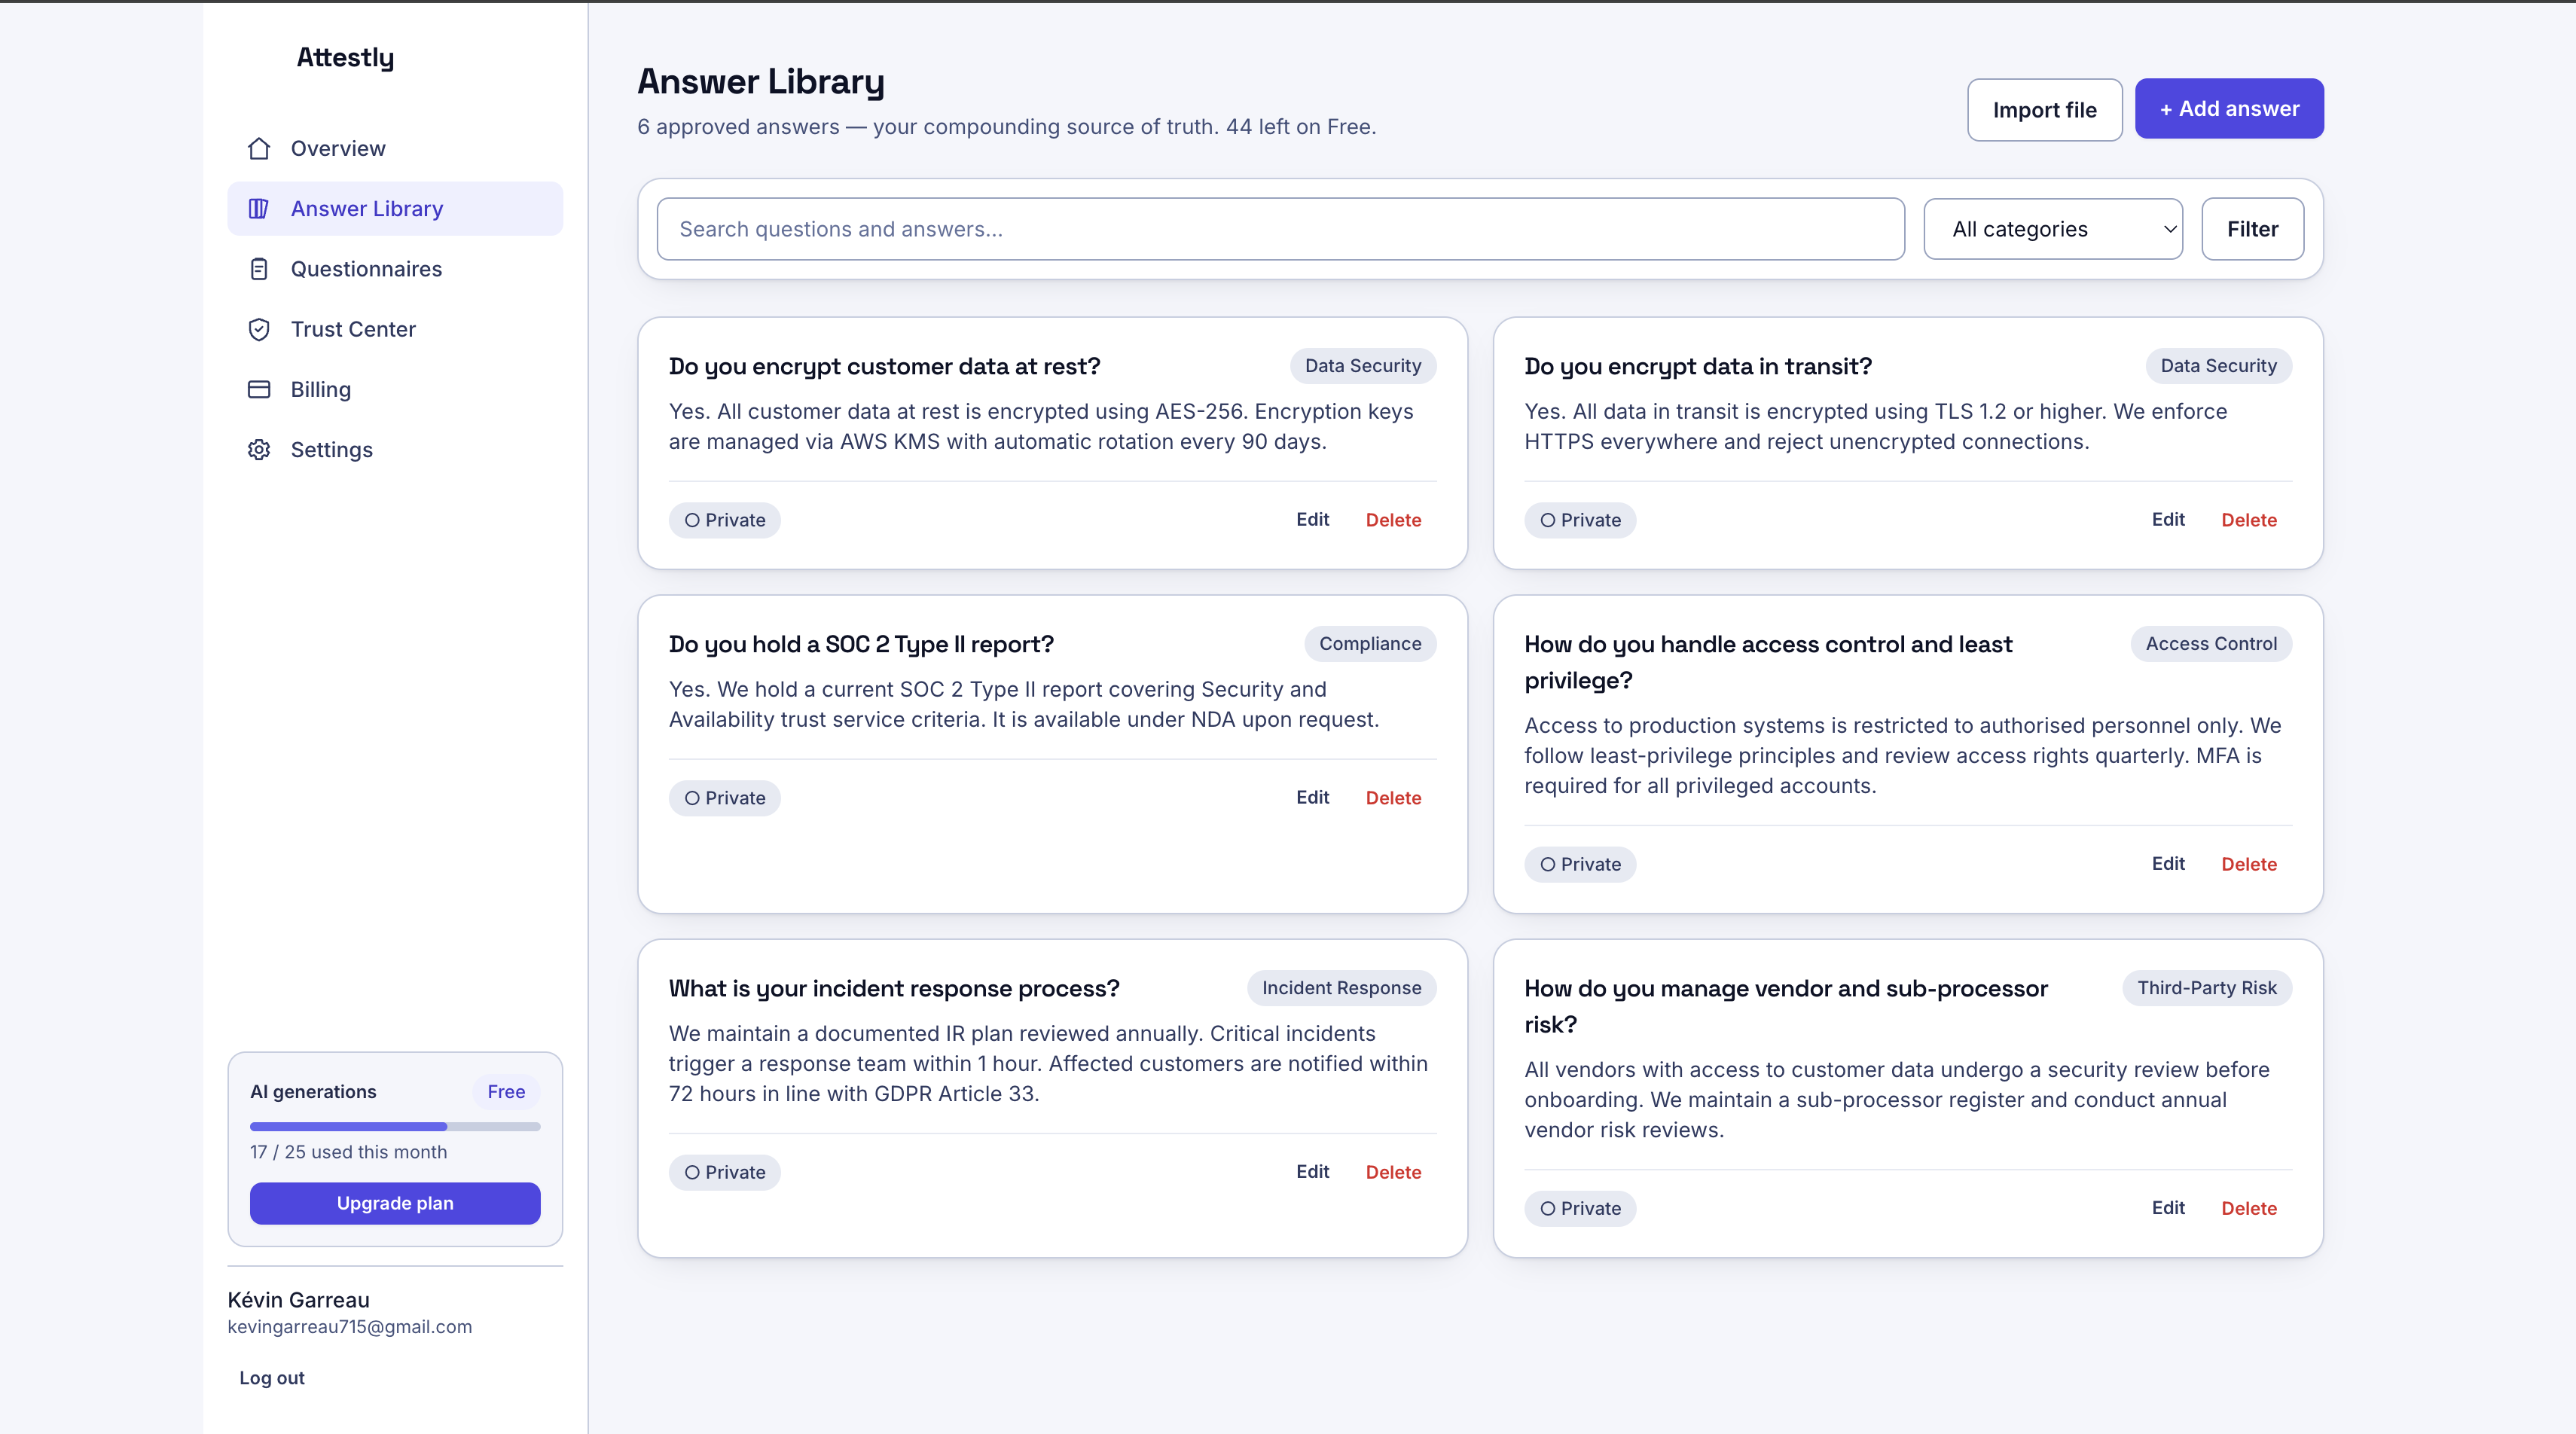Click the Incident Response category tag

tap(1341, 988)
